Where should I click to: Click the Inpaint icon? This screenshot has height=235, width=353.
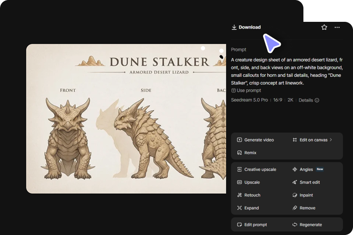pyautogui.click(x=295, y=195)
